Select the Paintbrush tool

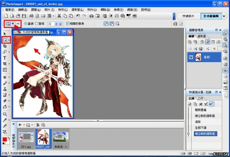(5, 83)
